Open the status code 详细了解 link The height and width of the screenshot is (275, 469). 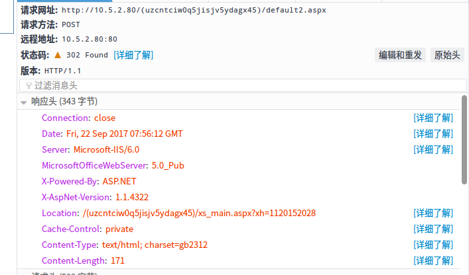click(133, 55)
